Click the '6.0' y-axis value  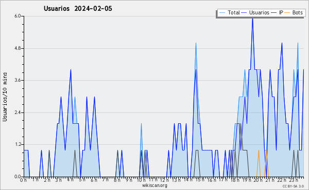tap(18, 16)
